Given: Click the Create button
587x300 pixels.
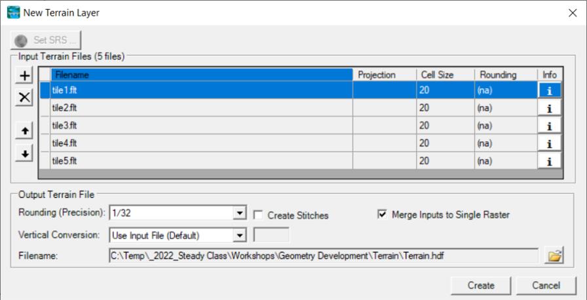Looking at the screenshot, I should (481, 286).
